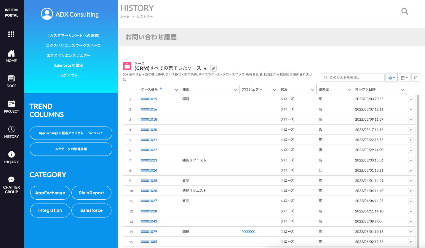The width and height of the screenshot is (425, 248).
Task: Open the CHATTER GROUP chat icon
Action: [11, 180]
